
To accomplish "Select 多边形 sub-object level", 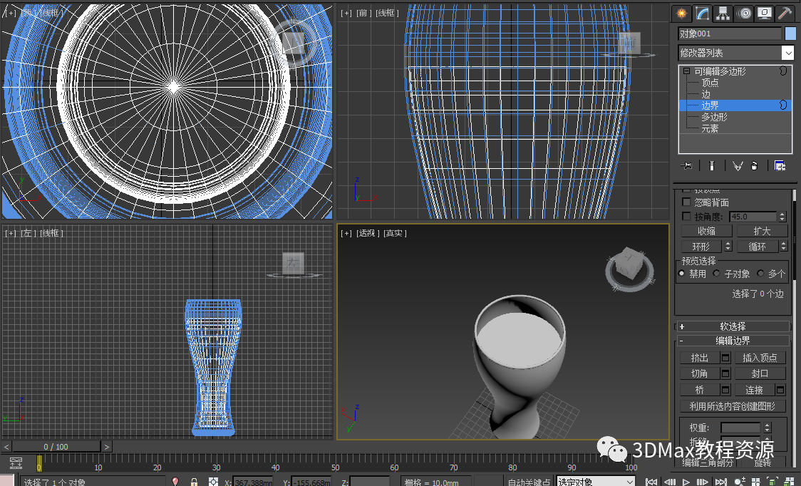I will click(714, 117).
